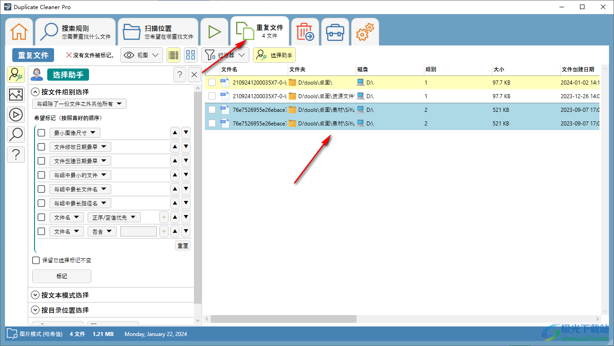Screen dimensions: 614x346
Task: Click the 选择助手 toolbar button
Action: [x=274, y=55]
